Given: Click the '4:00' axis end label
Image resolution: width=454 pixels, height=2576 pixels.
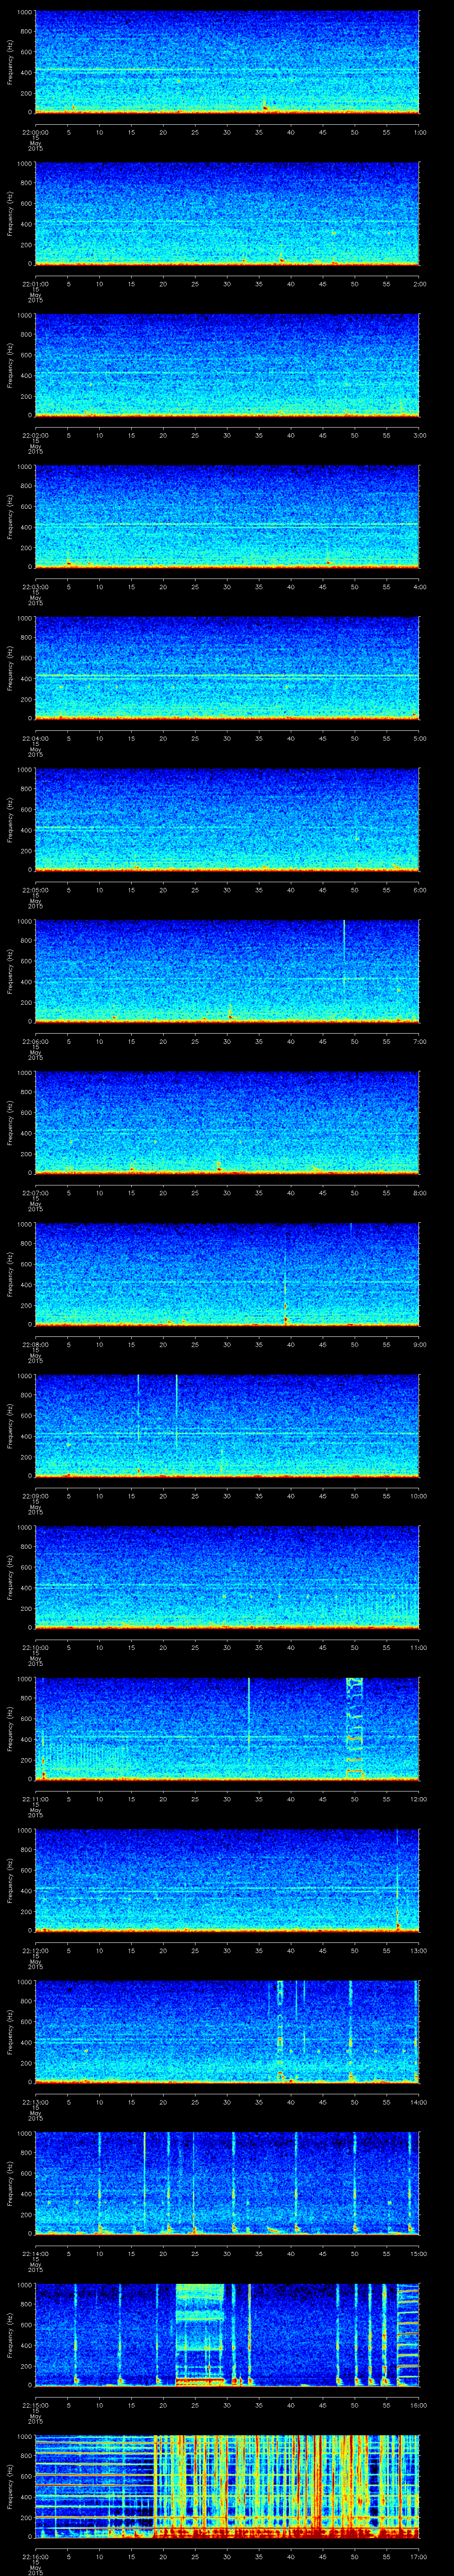Looking at the screenshot, I should point(419,586).
